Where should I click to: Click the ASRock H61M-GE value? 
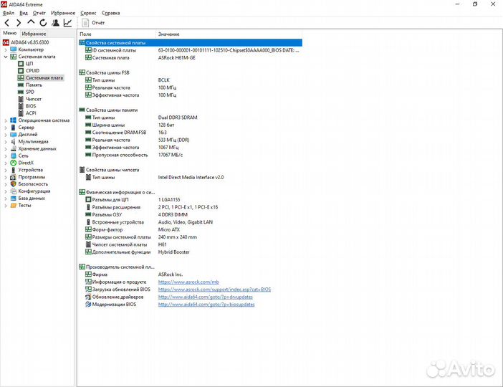[177, 58]
